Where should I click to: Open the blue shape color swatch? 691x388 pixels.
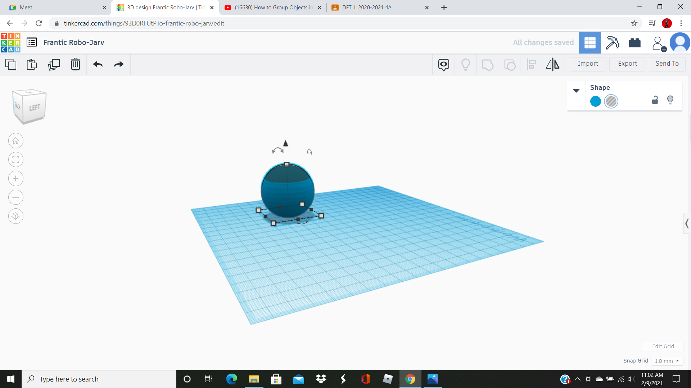(595, 101)
